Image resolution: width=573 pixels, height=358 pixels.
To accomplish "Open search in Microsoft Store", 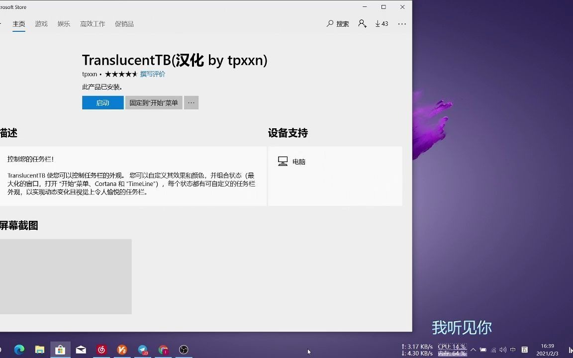I will point(338,23).
